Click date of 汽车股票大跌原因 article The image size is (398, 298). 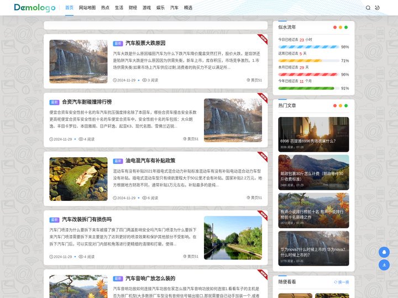[124, 80]
